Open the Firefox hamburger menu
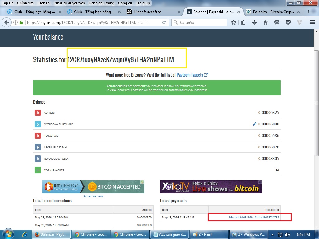Image resolution: width=319 pixels, height=239 pixels. (x=312, y=22)
